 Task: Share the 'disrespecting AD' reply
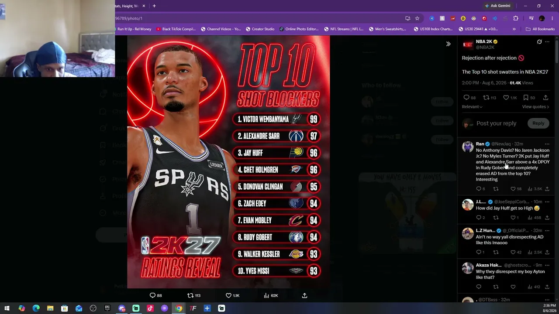(x=547, y=252)
